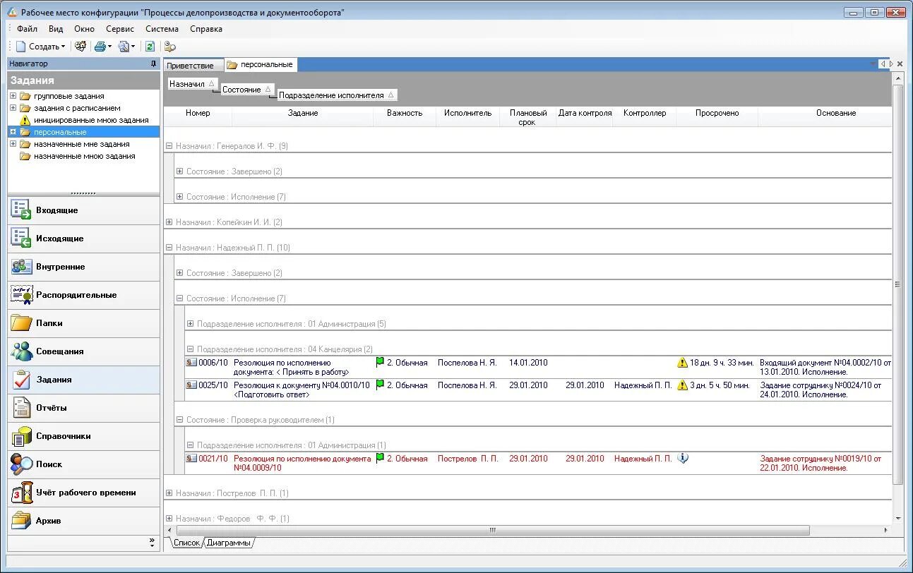The height and width of the screenshot is (573, 913).
Task: Click the task icon in row 0006/10
Action: tap(191, 363)
